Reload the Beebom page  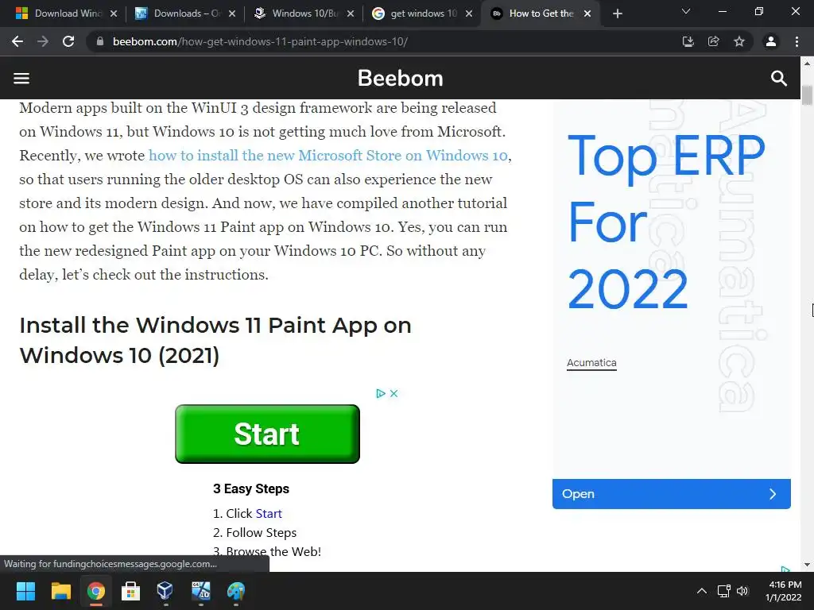tap(68, 41)
